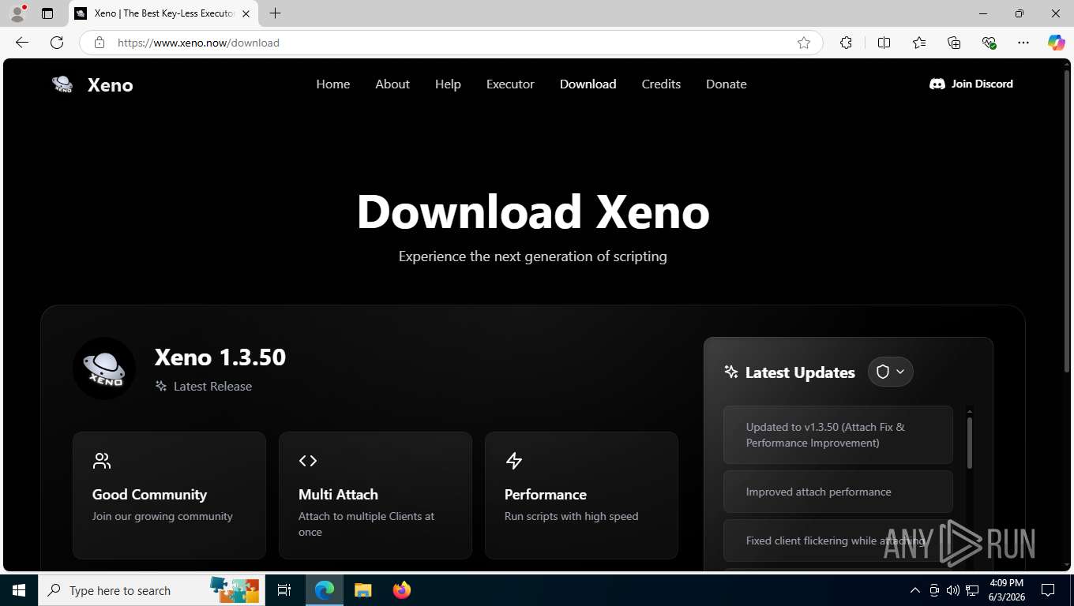Go to the Home nav link
The height and width of the screenshot is (606, 1074).
coord(333,84)
